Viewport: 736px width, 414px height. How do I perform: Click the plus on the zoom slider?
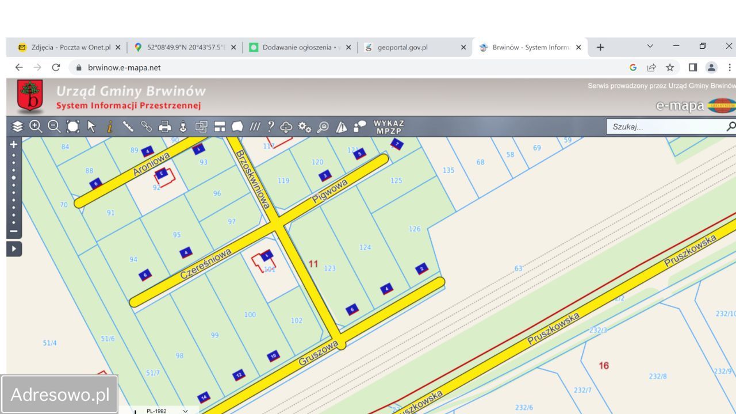tap(14, 144)
